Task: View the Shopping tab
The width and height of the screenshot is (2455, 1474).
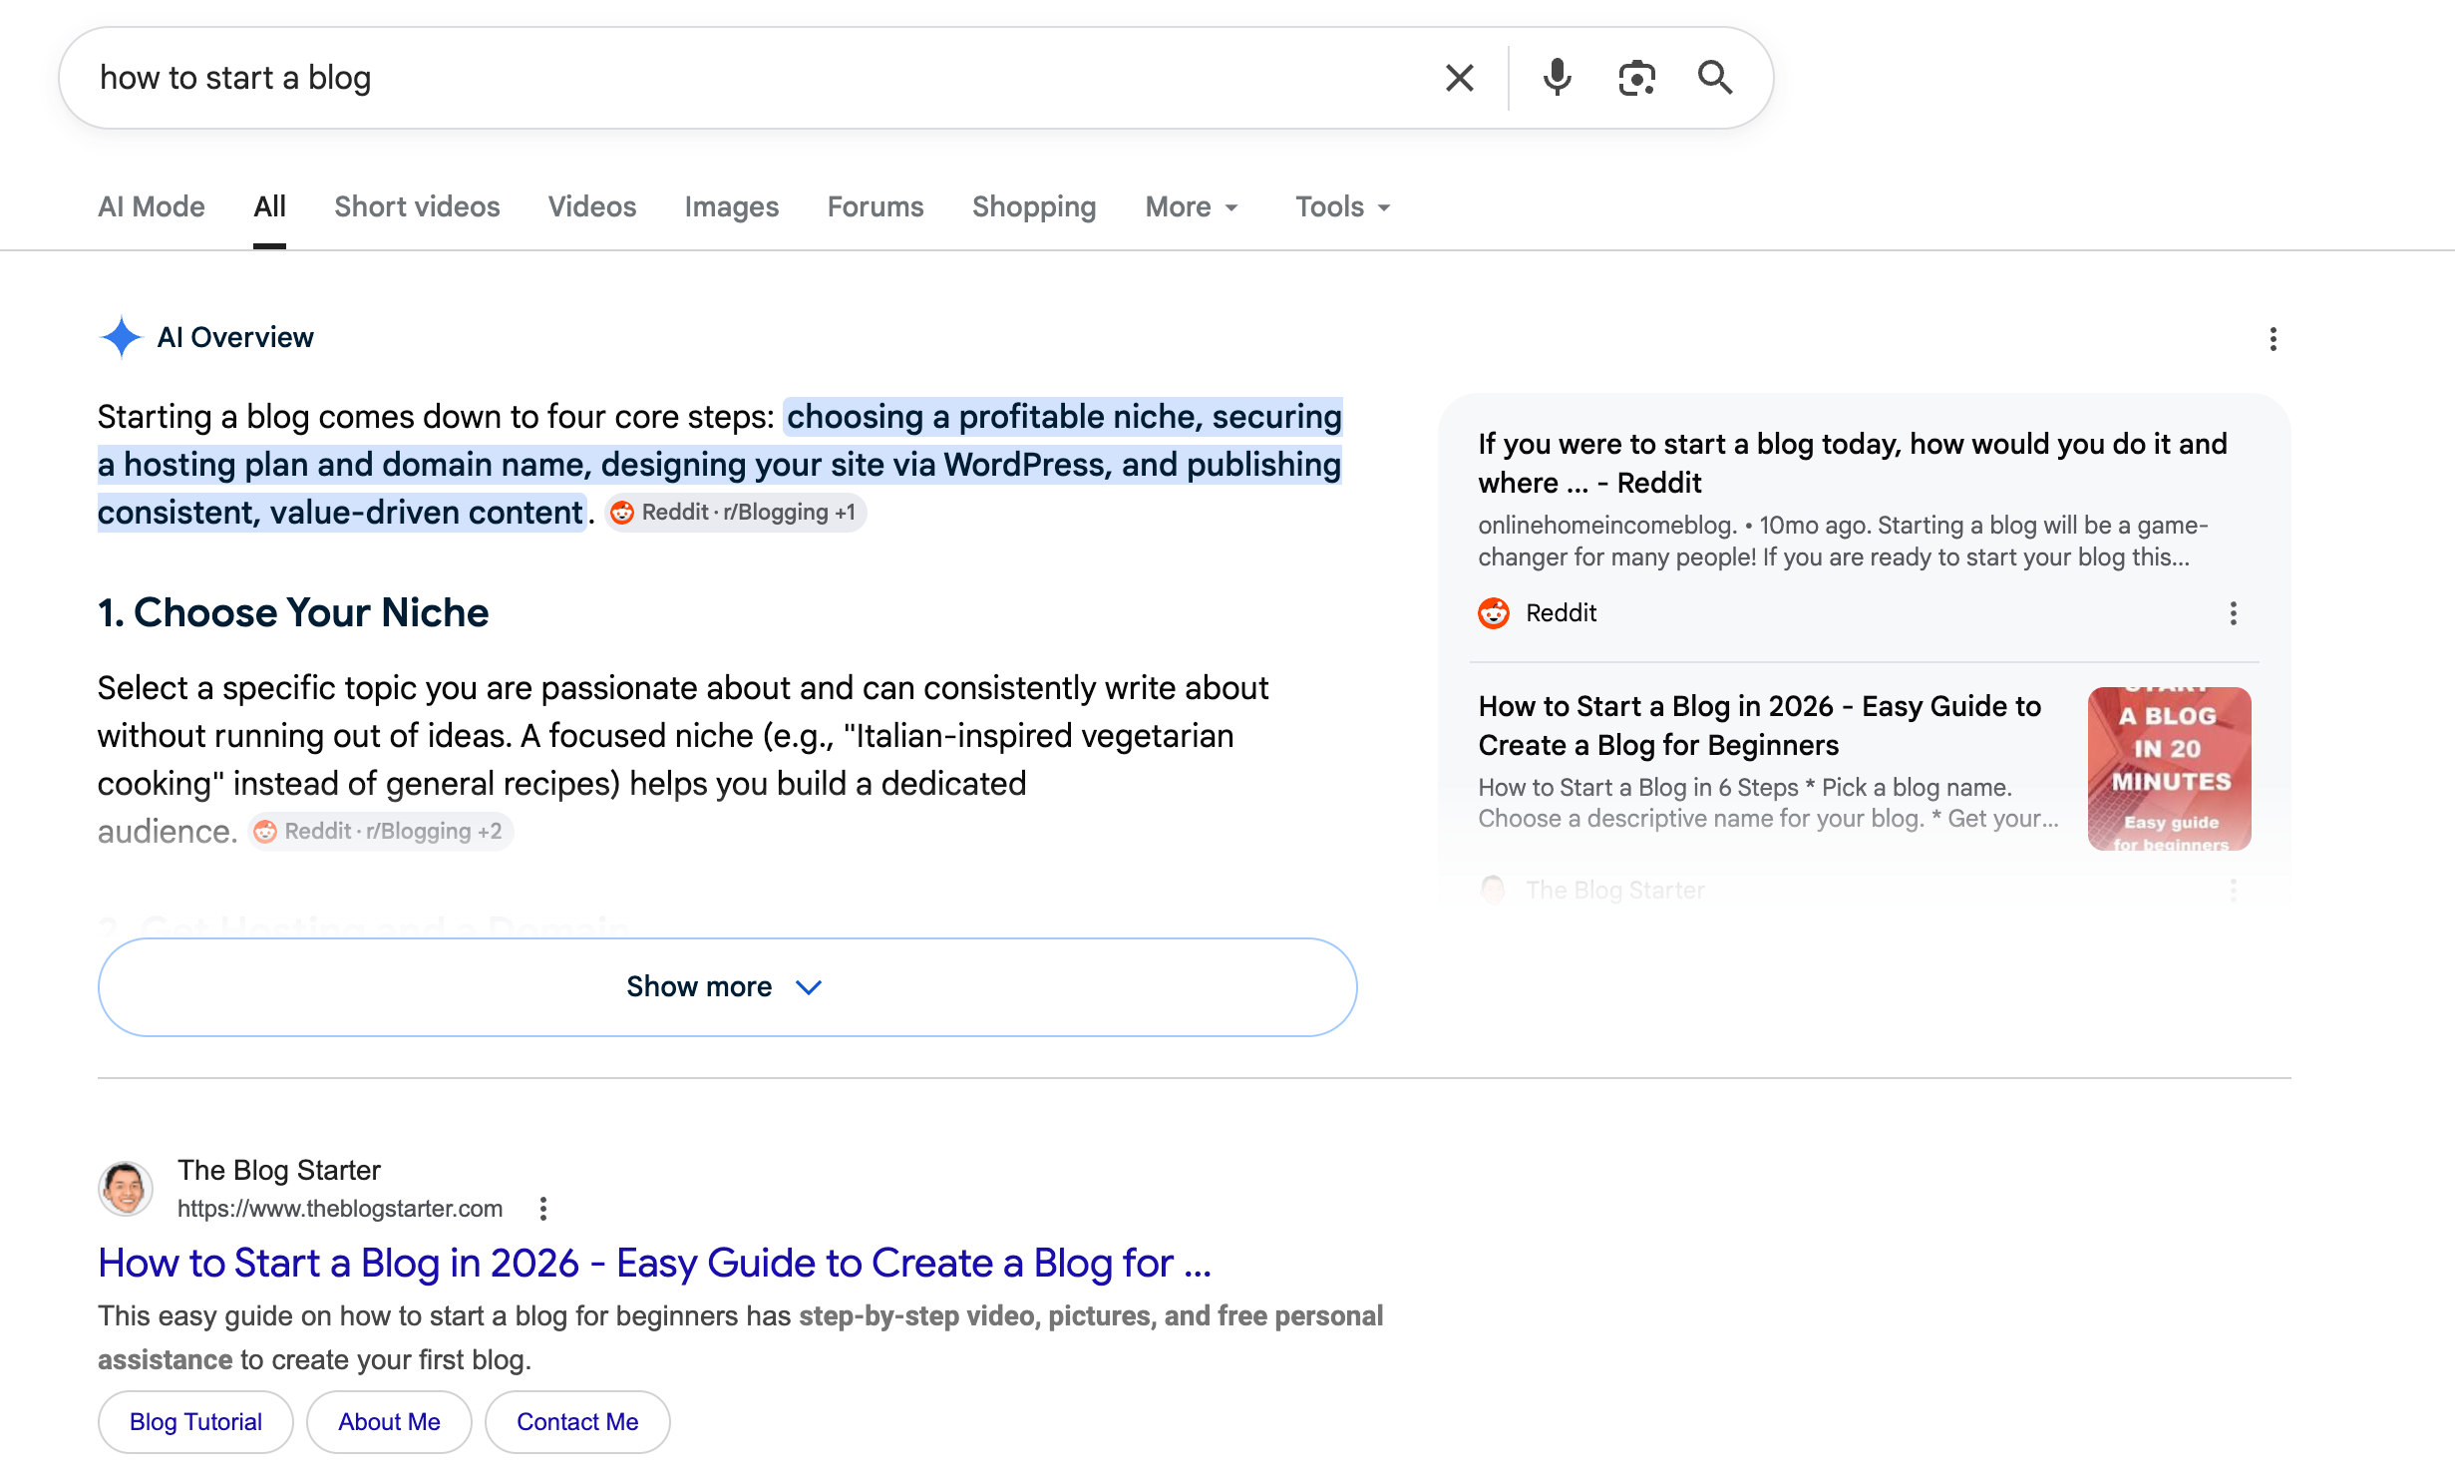Action: [x=1034, y=206]
